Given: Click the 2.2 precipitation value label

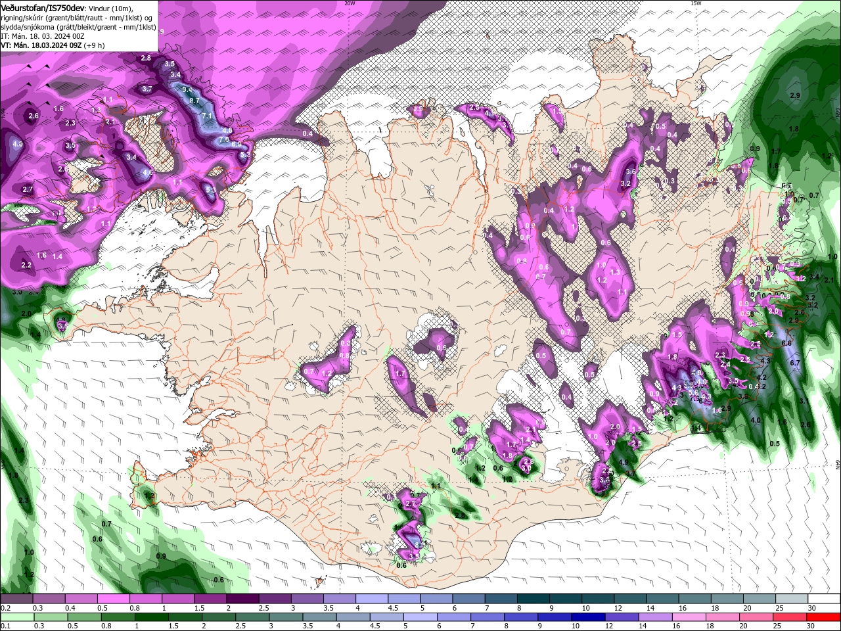Looking at the screenshot, I should (26, 265).
